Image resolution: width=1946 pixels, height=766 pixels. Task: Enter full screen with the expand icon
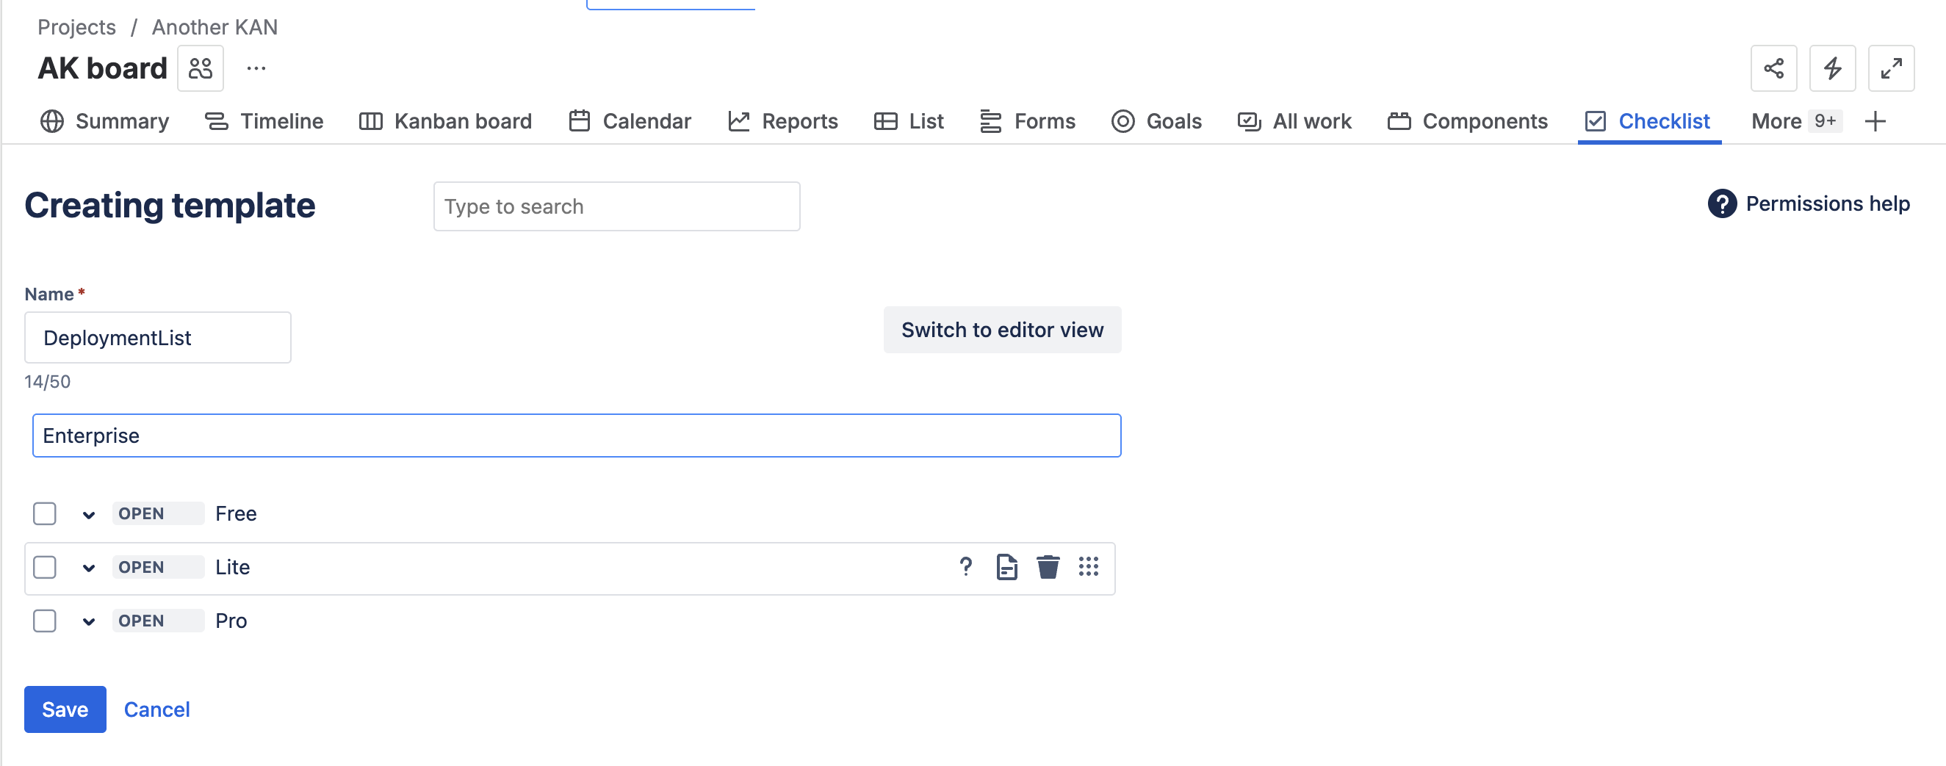click(1890, 69)
